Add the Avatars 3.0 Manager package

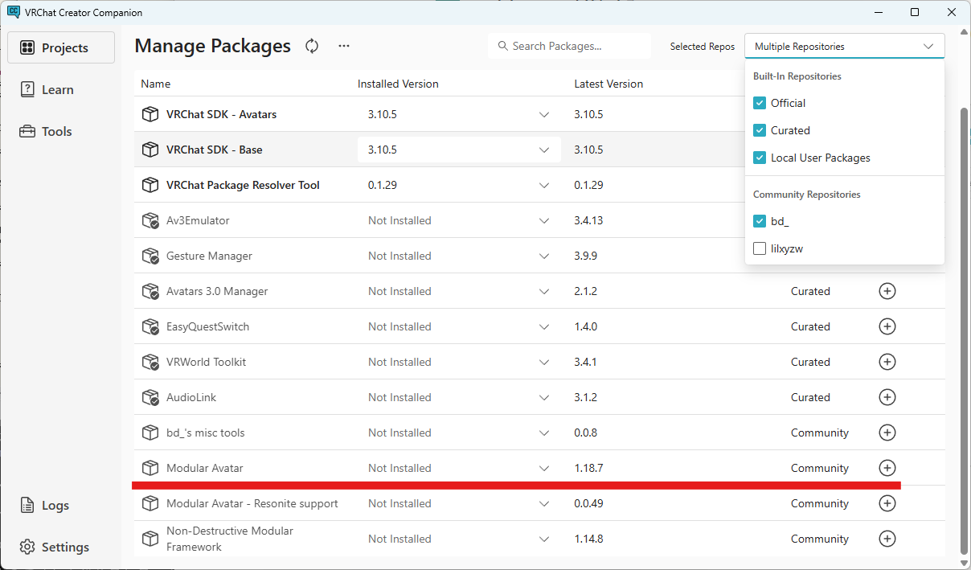tap(887, 291)
